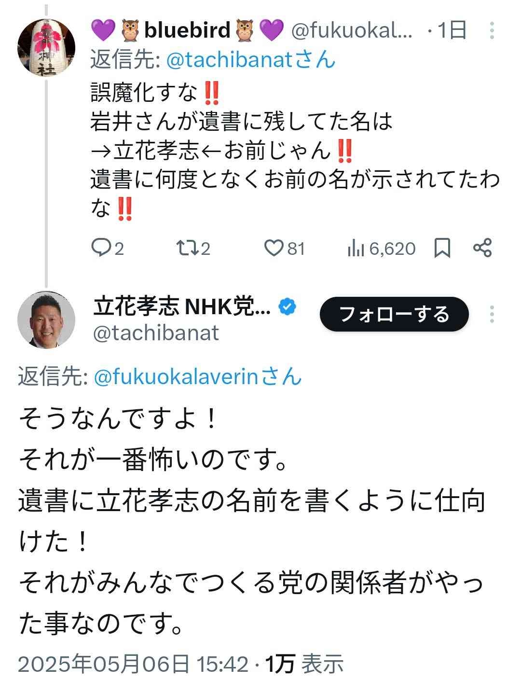Click the blue verified badge beside 立花孝志
Viewport: 521px width, 694px height.
(288, 306)
